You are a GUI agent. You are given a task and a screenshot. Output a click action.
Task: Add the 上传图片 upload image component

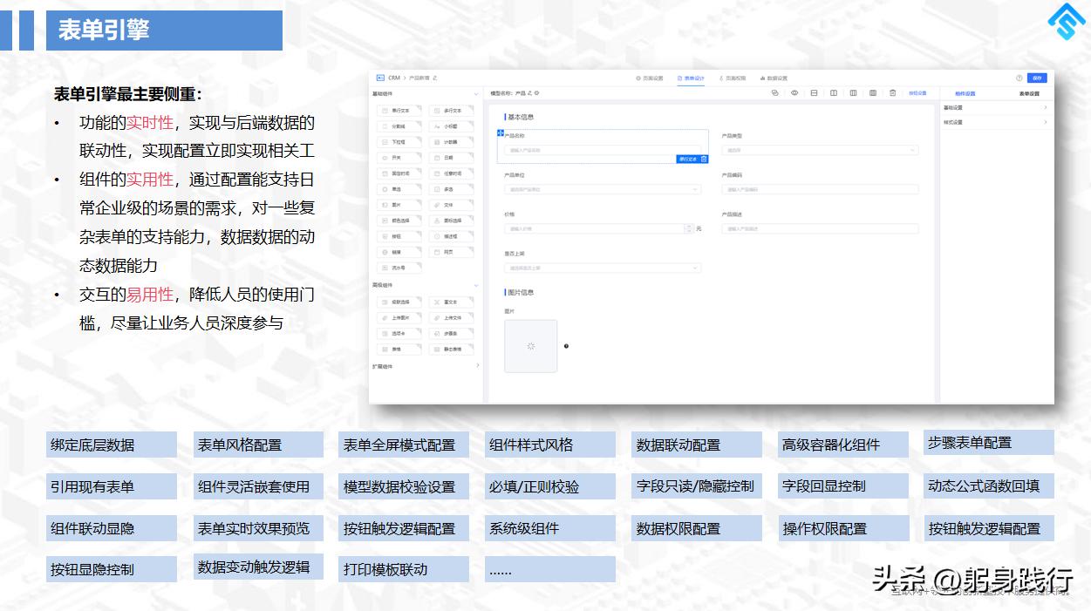[399, 318]
